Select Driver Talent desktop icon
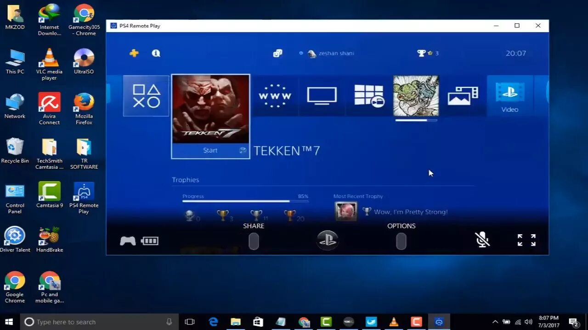Viewport: 588px width, 330px height. 15,240
